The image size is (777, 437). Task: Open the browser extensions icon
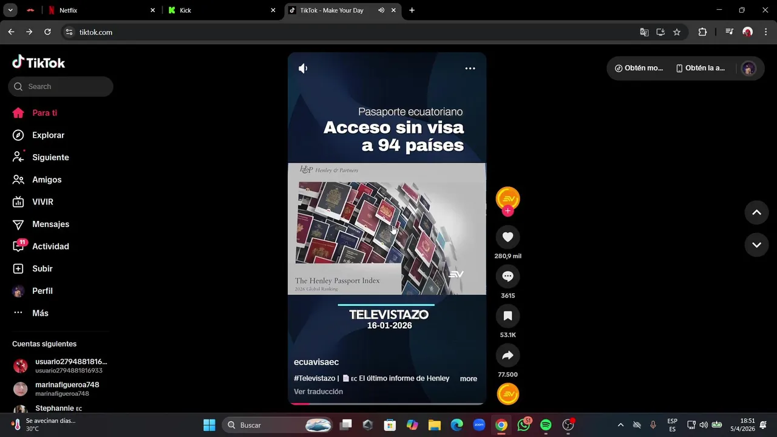pyautogui.click(x=702, y=32)
